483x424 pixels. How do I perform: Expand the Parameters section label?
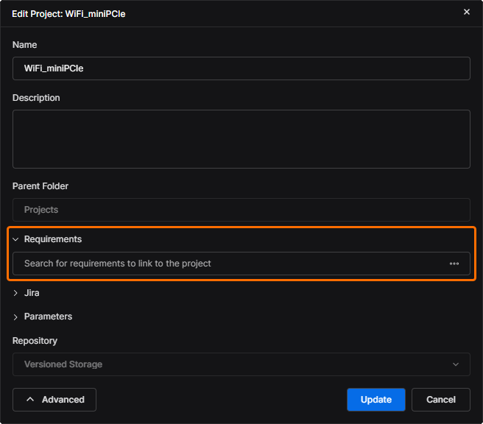click(48, 317)
